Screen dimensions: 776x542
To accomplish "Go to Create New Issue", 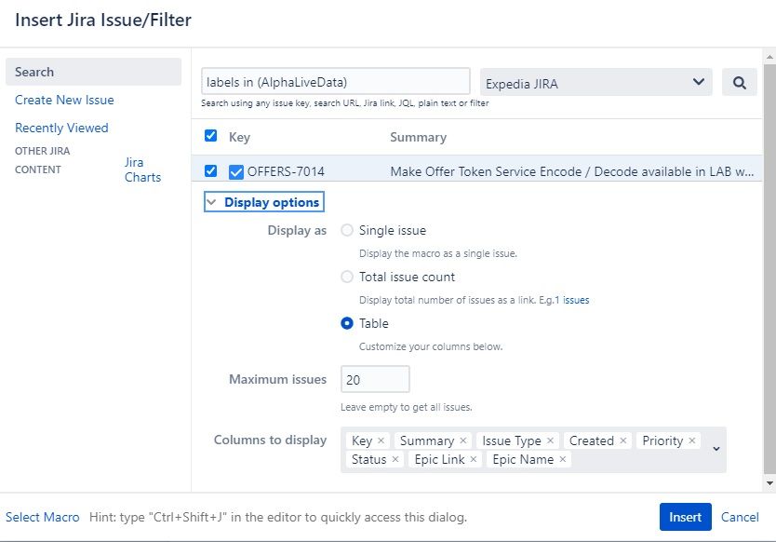I will (x=64, y=100).
